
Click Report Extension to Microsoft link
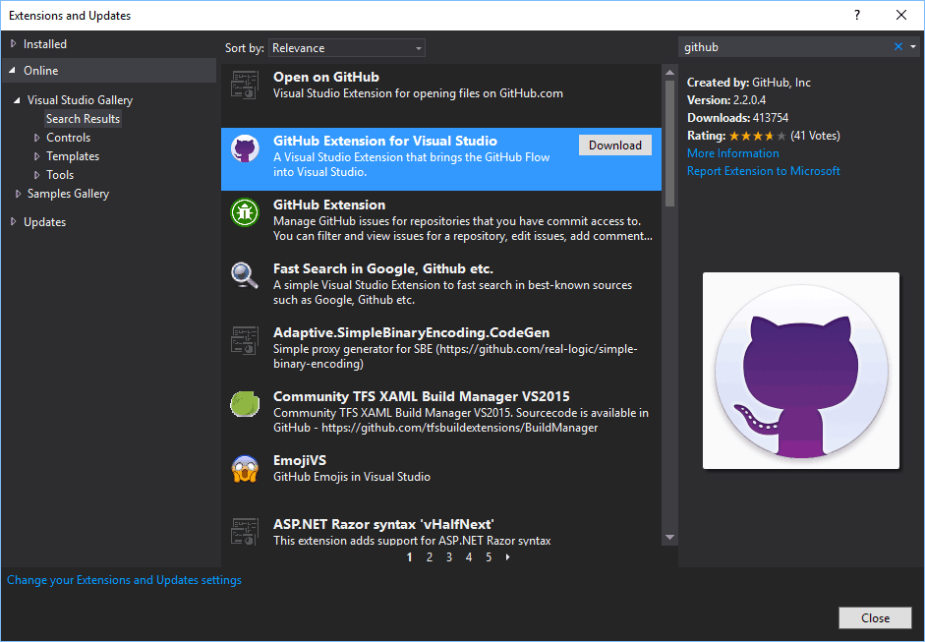click(764, 171)
